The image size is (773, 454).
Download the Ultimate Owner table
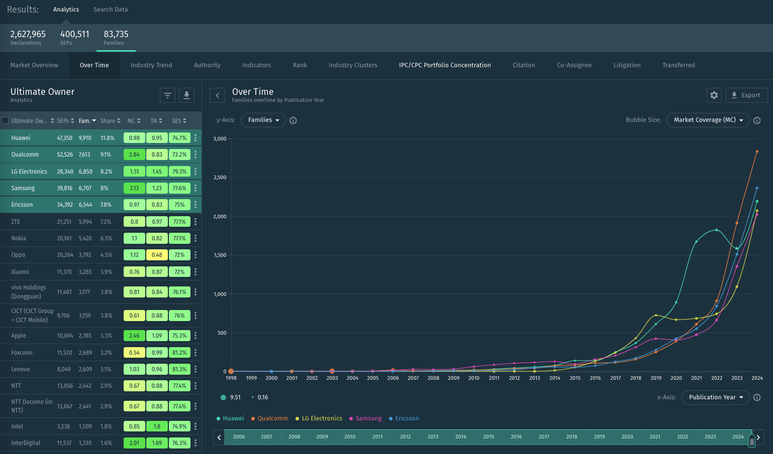186,95
